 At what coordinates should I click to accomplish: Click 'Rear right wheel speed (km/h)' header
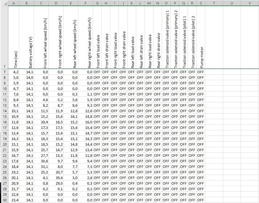pyautogui.click(x=85, y=37)
